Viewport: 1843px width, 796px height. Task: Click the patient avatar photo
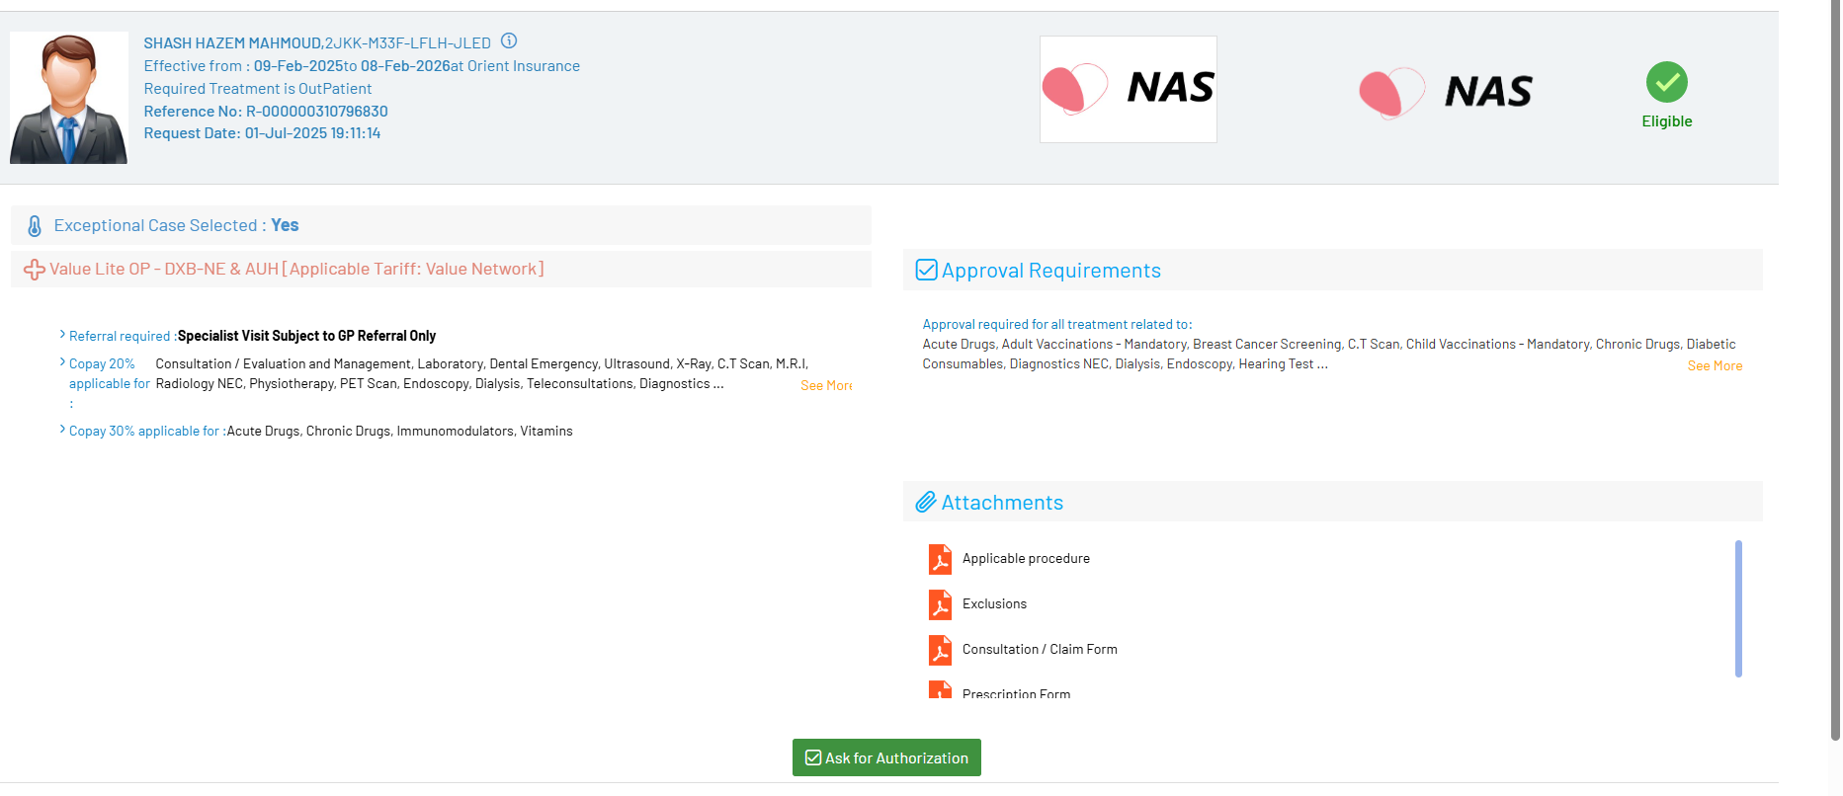click(x=68, y=98)
